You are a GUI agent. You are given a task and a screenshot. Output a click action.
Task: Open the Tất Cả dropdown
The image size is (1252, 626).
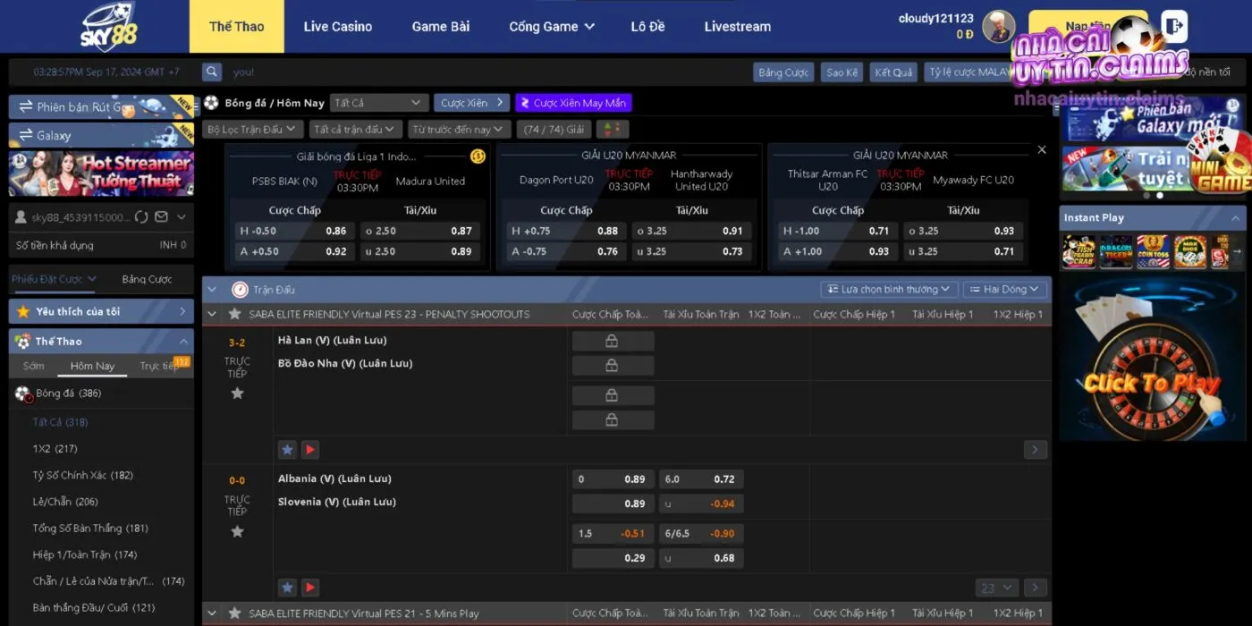point(378,103)
